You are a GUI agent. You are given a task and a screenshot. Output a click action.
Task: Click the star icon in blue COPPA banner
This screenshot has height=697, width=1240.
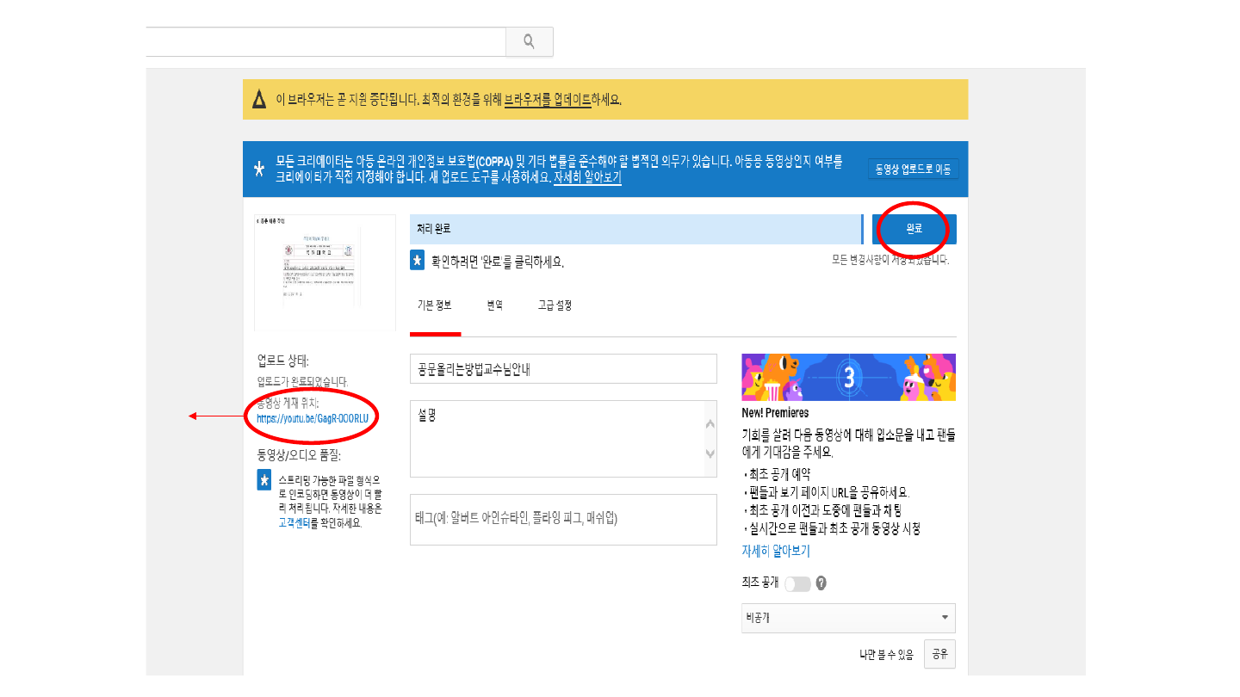coord(259,169)
